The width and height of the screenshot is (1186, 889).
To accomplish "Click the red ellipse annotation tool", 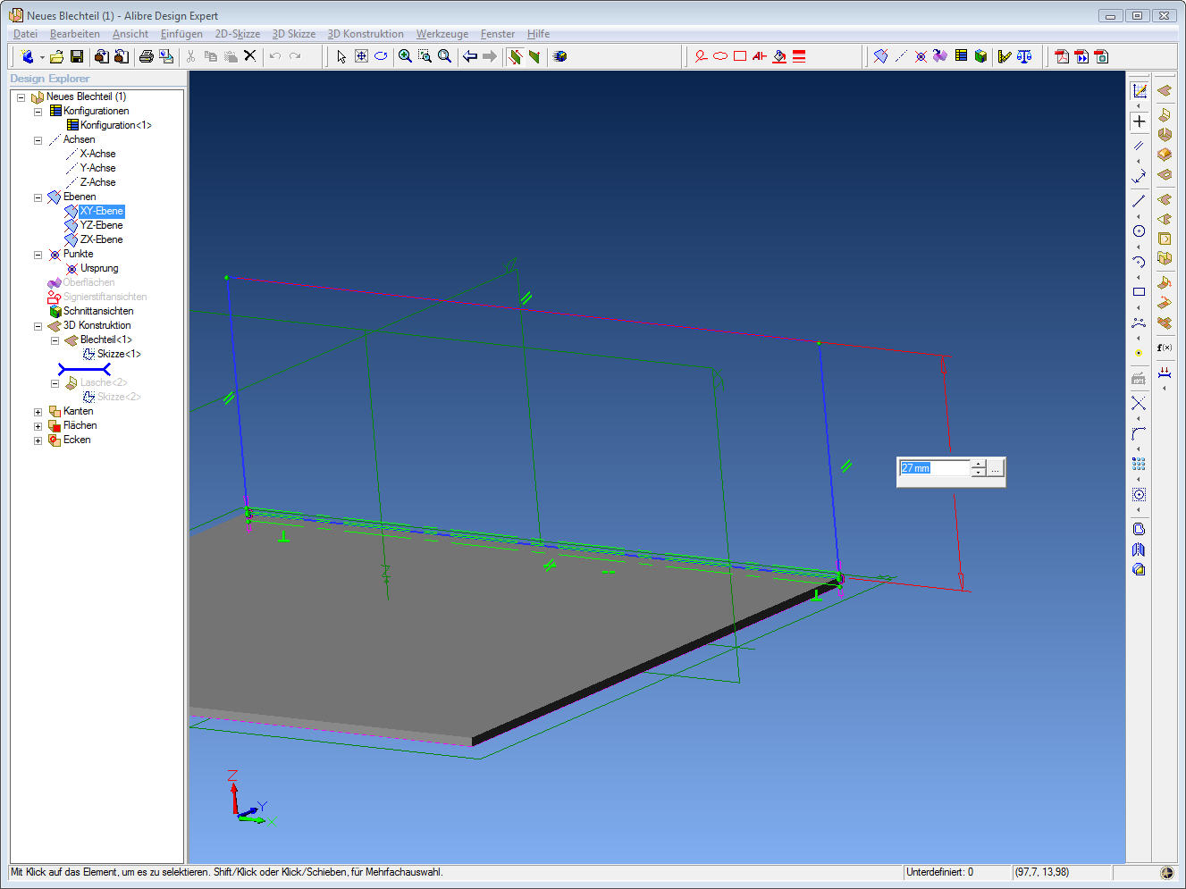I will (720, 56).
